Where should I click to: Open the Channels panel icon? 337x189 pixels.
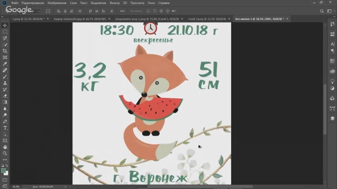coord(332,98)
